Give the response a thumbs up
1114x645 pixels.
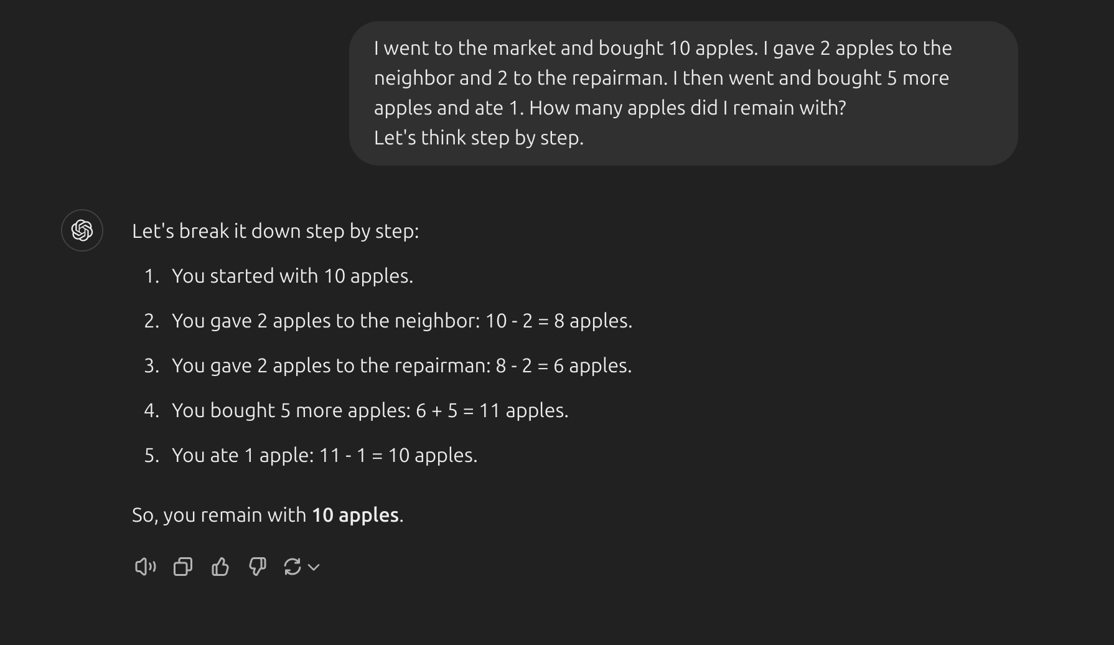coord(220,567)
